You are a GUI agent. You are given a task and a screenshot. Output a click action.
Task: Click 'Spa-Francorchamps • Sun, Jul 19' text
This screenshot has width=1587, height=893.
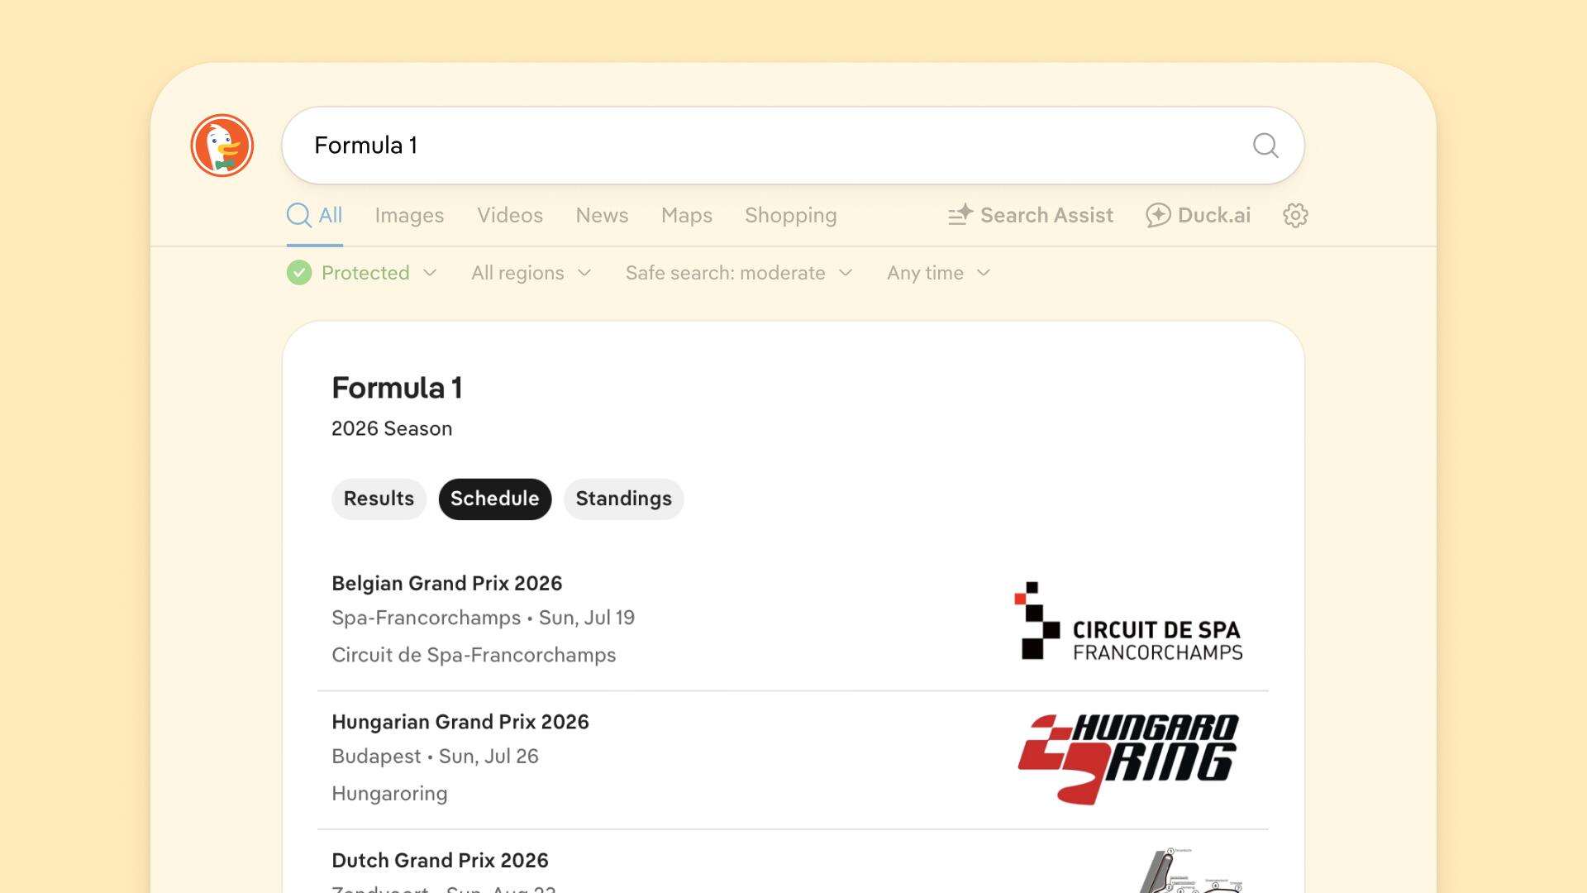click(x=483, y=618)
